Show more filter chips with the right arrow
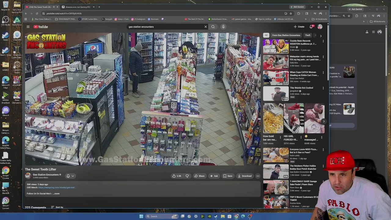The height and width of the screenshot is (220, 391). point(321,36)
